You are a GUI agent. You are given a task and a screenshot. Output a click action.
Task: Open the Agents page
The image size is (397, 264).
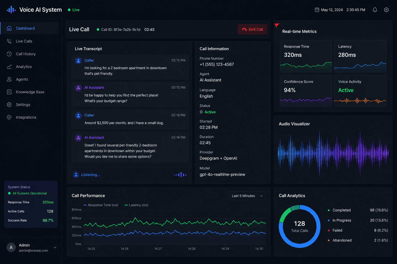tap(29, 79)
